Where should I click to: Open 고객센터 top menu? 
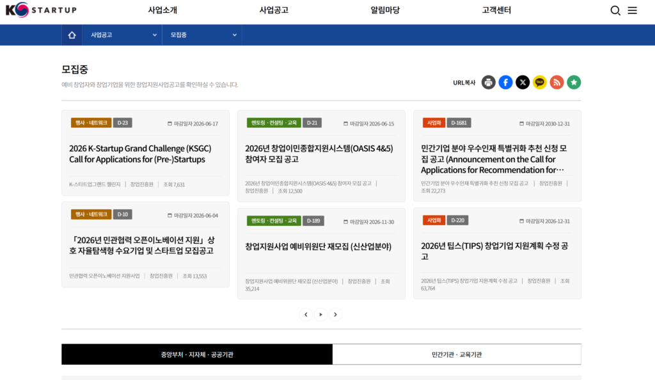496,10
